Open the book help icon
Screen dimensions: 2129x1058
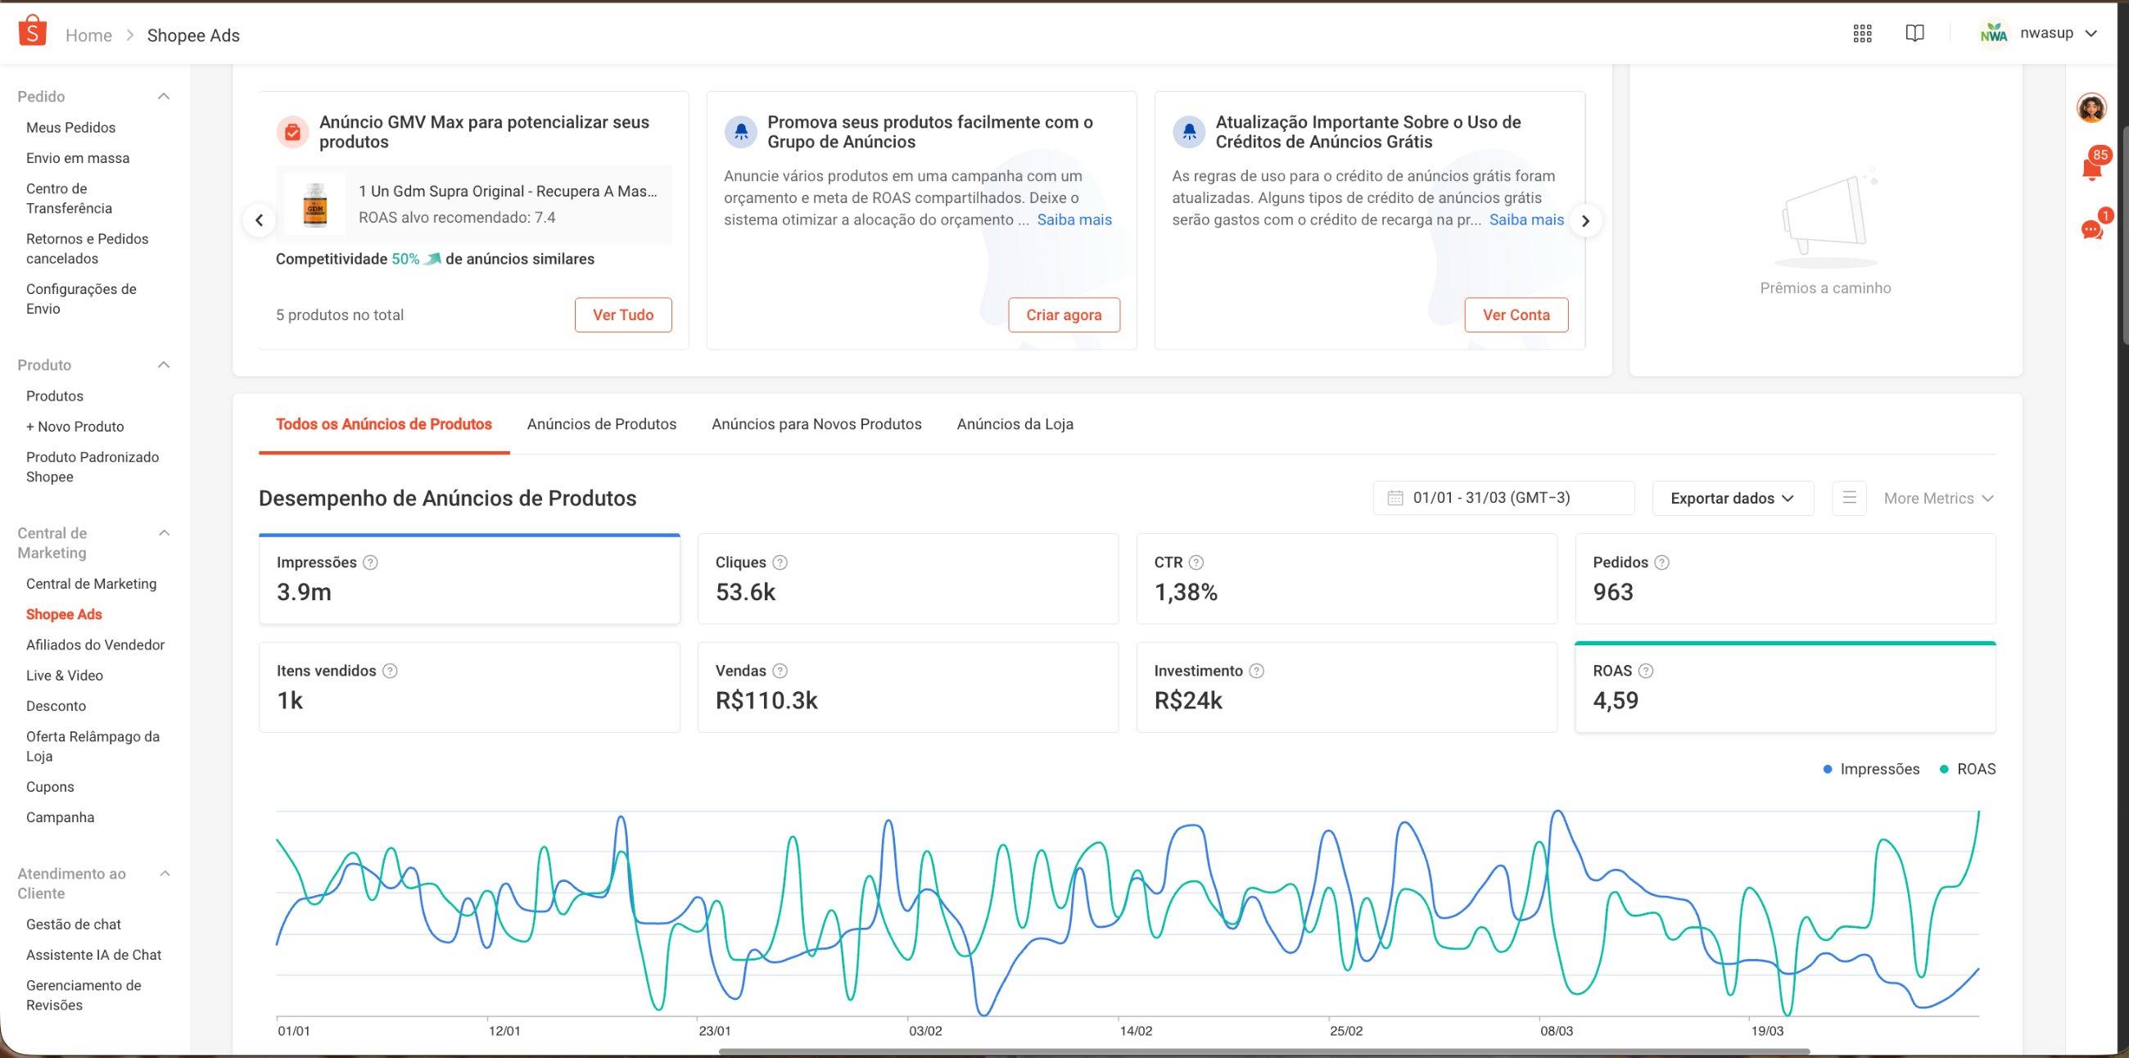click(1914, 33)
